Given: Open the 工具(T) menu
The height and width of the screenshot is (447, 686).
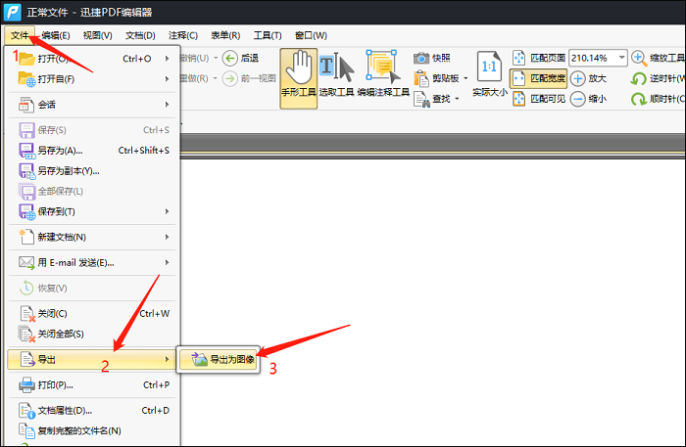Looking at the screenshot, I should 268,35.
